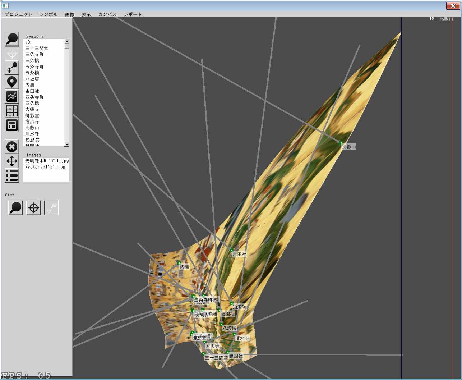Activate the crosshair target tool in toolbar
462x380 pixels.
tap(12, 53)
